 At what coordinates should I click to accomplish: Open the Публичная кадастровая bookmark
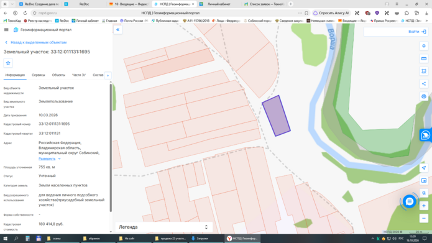pyautogui.click(x=165, y=21)
